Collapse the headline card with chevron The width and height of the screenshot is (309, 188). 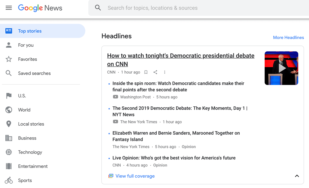(297, 176)
